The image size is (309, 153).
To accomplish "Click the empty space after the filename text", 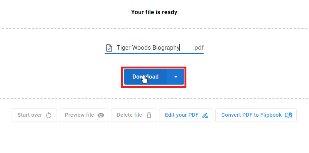I will pyautogui.click(x=186, y=48).
